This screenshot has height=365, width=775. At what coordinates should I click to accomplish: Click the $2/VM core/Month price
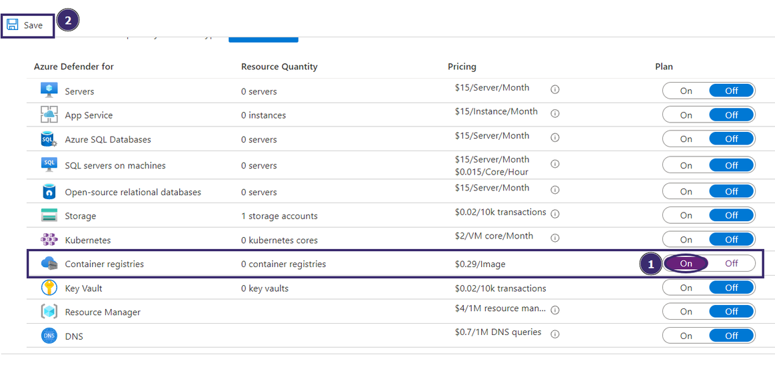point(494,236)
